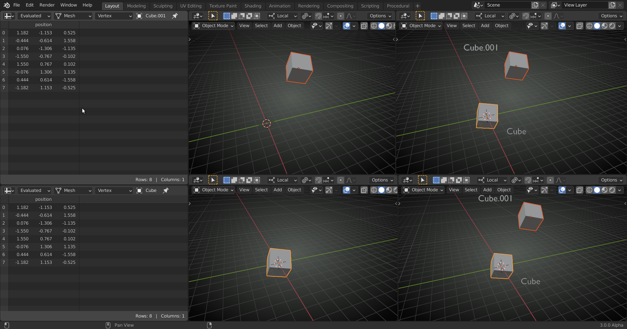Select the tweak tool in bottom-right viewport
627x329 pixels.
pos(422,180)
